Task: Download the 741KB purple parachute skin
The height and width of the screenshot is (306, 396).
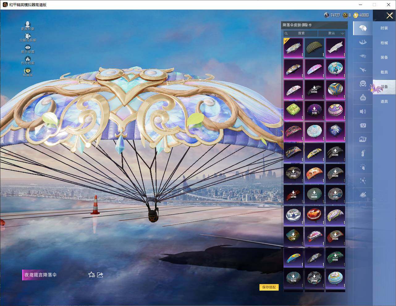Action: tap(314, 110)
